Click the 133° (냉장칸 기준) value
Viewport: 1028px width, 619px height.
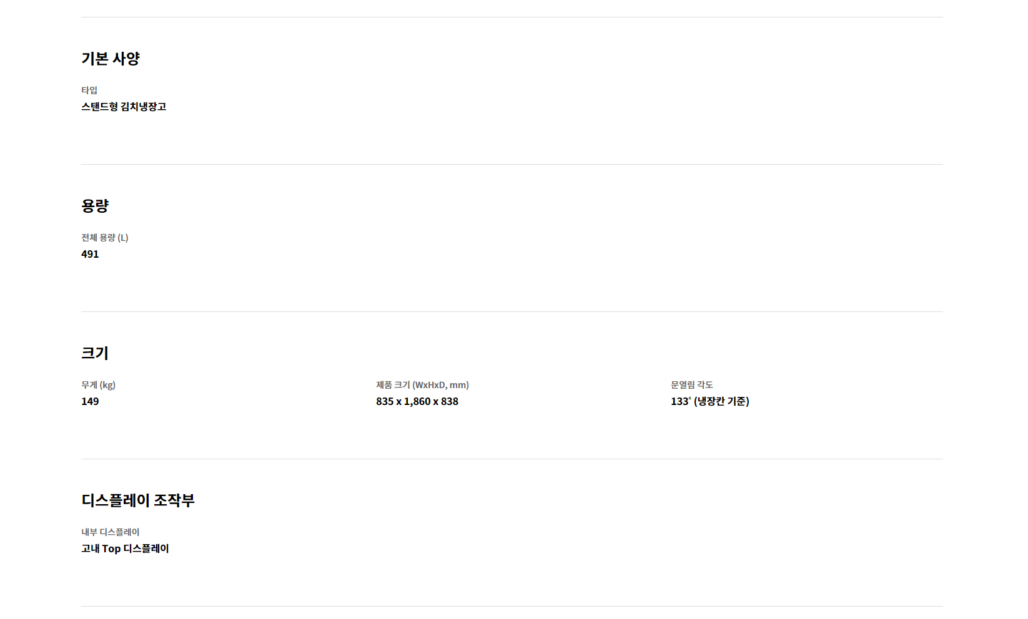(710, 401)
